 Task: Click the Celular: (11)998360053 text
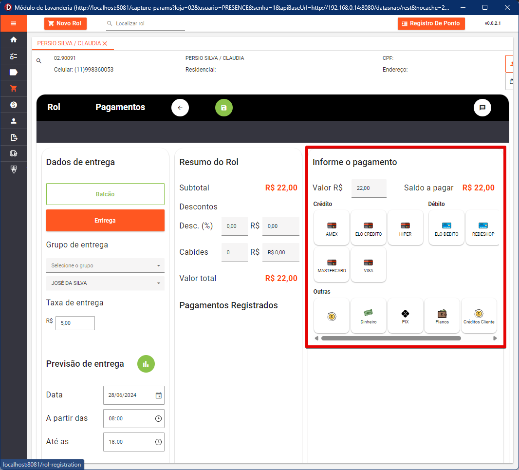(84, 70)
